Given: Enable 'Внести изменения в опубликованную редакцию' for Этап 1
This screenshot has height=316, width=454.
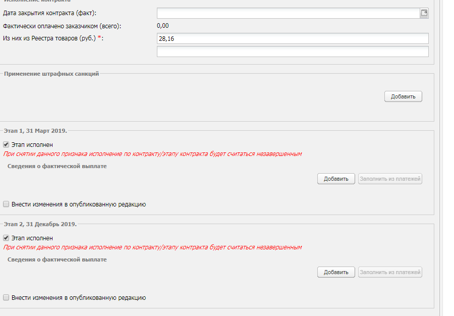Looking at the screenshot, I should tap(7, 204).
